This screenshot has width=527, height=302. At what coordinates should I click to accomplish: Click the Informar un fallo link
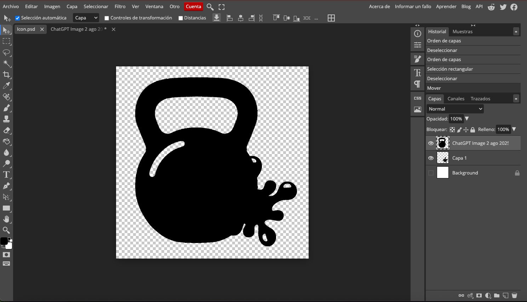click(x=413, y=6)
